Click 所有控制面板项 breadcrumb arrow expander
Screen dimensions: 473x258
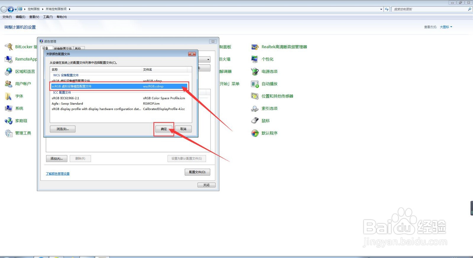[69, 9]
